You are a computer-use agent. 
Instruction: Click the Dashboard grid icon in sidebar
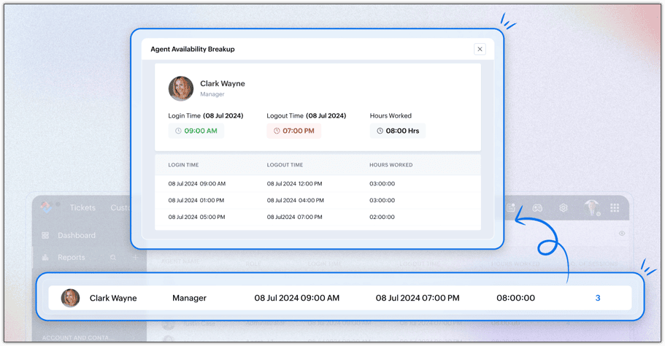click(45, 235)
